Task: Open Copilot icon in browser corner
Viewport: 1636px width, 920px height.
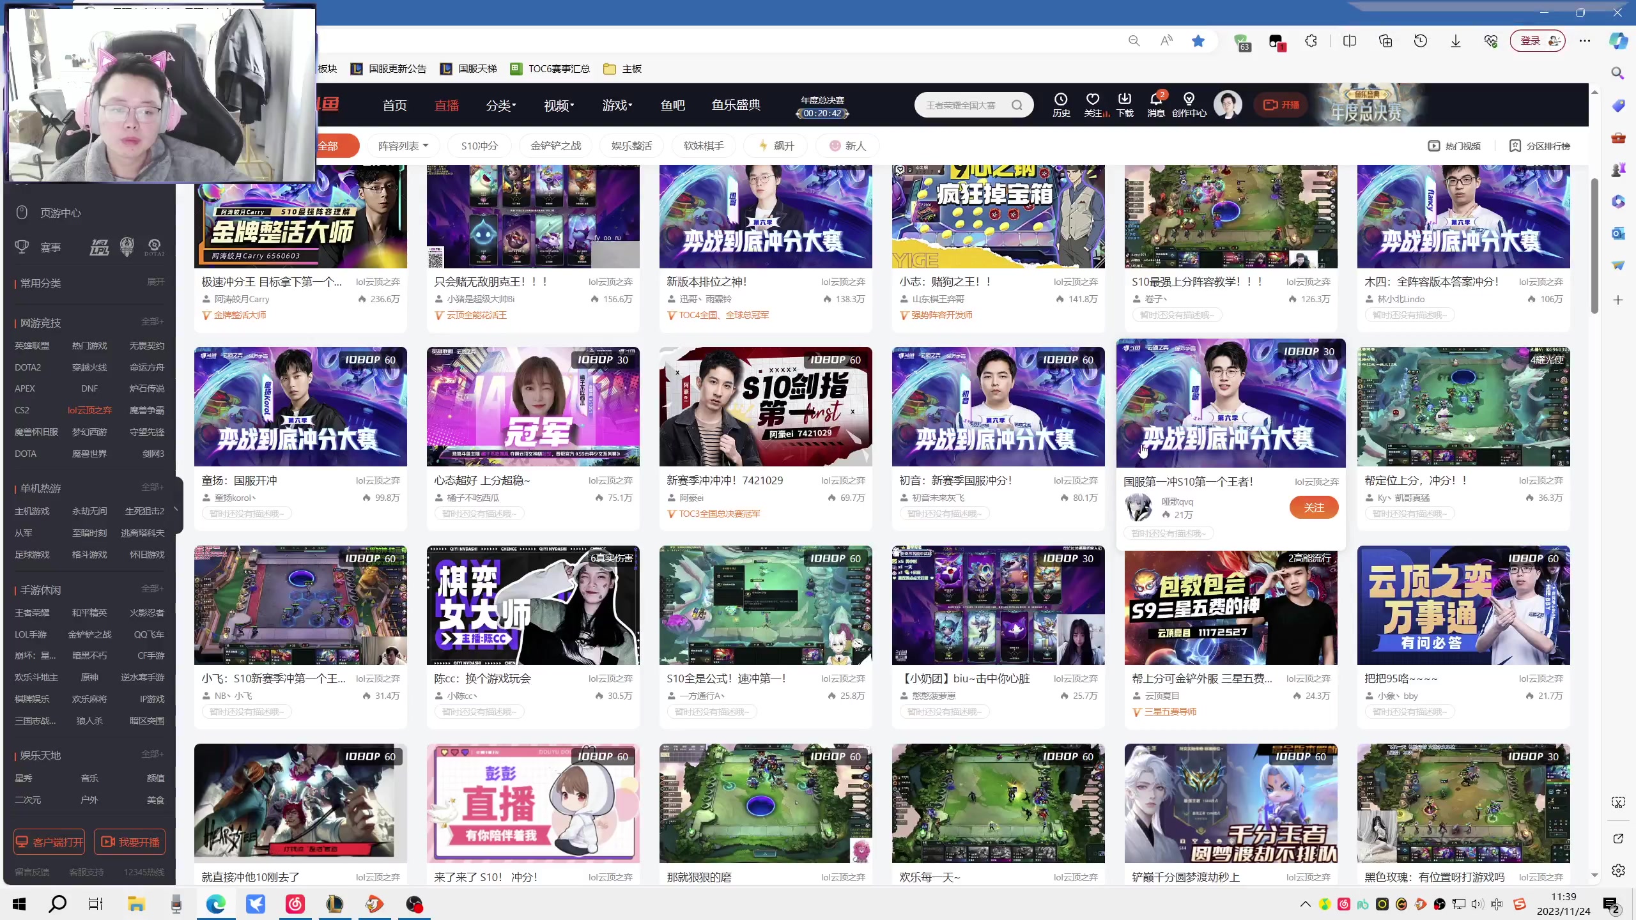Action: (x=1618, y=42)
